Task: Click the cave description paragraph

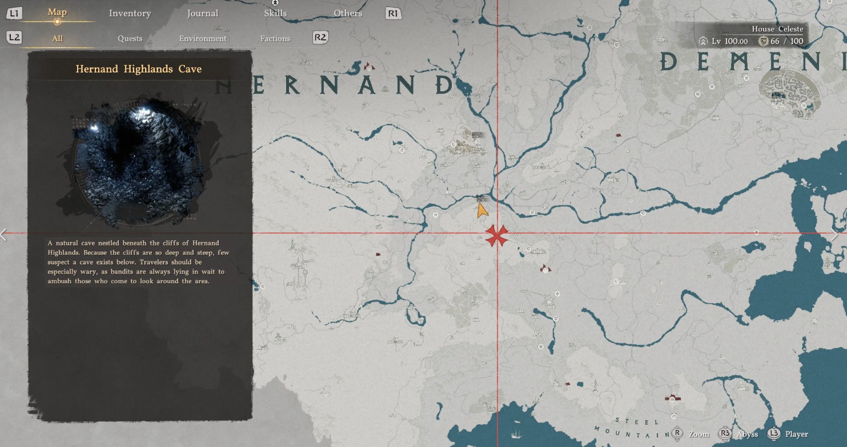Action: coord(139,262)
